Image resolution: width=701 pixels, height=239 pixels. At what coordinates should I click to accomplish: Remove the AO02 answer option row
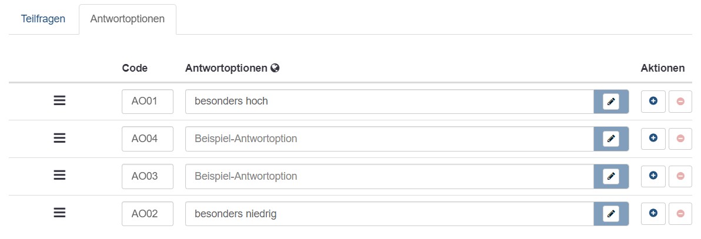point(680,214)
